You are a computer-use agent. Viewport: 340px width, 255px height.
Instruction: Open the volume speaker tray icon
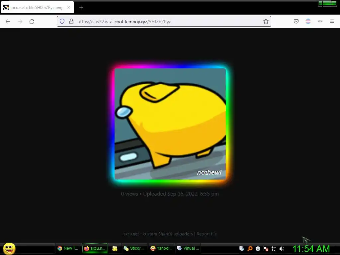click(282, 249)
